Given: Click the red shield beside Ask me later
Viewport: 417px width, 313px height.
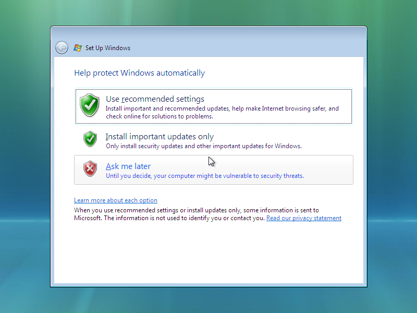Looking at the screenshot, I should [x=90, y=168].
